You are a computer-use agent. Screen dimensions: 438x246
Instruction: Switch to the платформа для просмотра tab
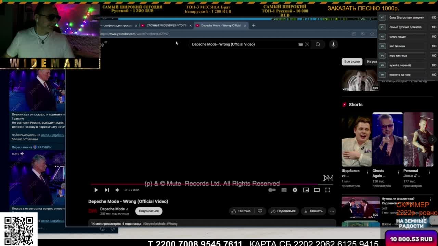116,26
